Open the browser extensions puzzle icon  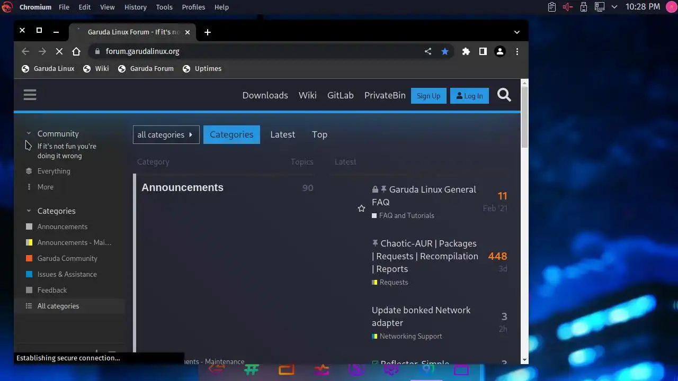[466, 51]
